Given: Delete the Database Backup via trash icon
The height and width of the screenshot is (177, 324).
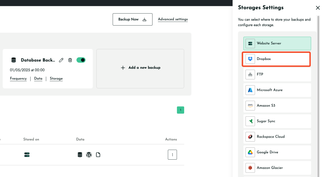Looking at the screenshot, I should 70,60.
